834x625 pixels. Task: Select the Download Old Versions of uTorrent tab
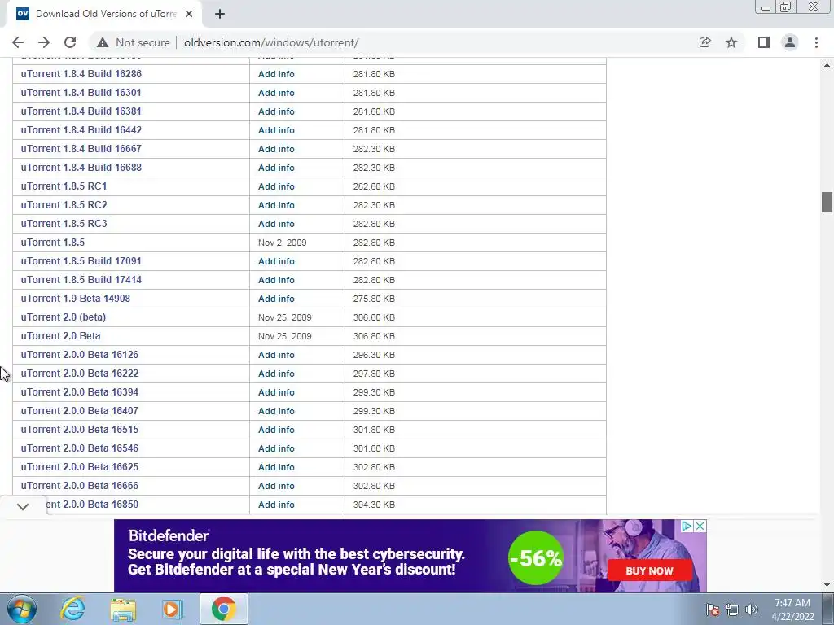tap(105, 14)
